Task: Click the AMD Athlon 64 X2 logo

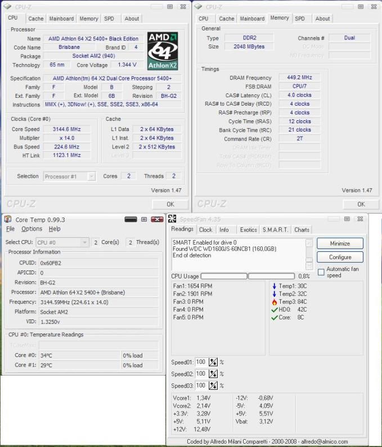Action: (163, 51)
